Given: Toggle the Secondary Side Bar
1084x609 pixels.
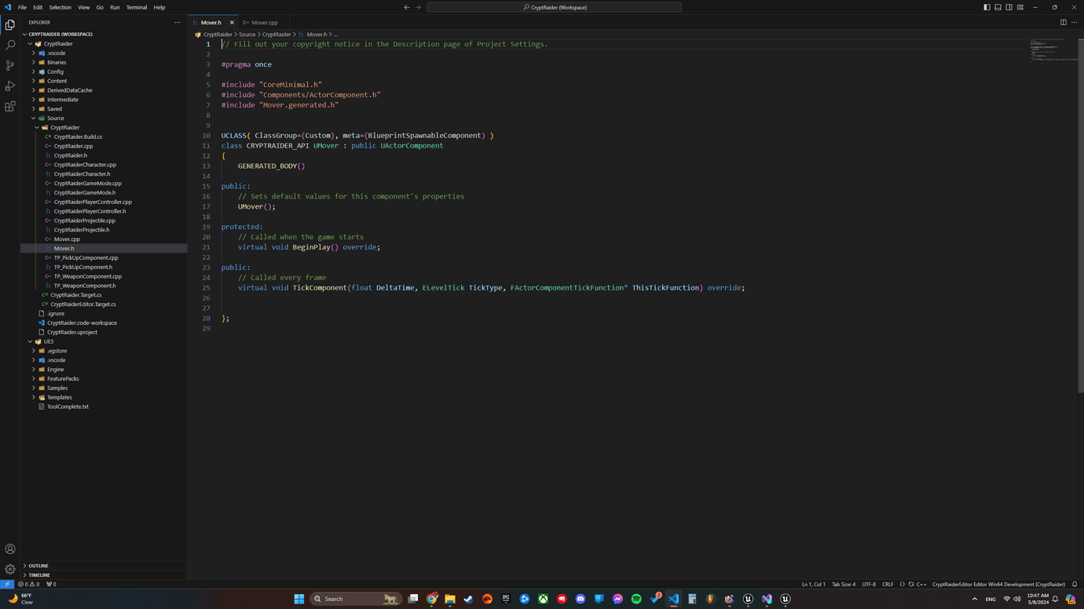Looking at the screenshot, I should pos(1009,7).
